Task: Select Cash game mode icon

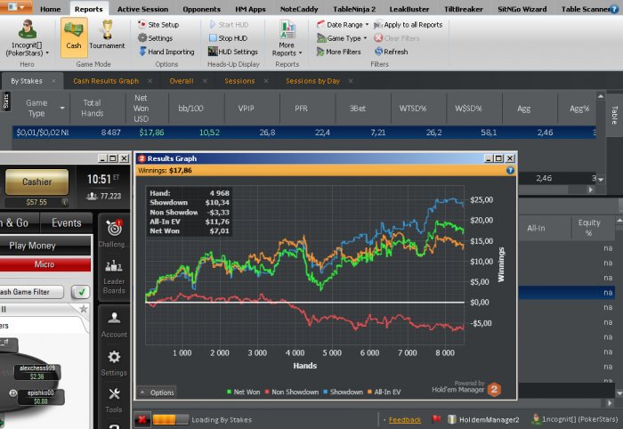Action: pyautogui.click(x=74, y=37)
